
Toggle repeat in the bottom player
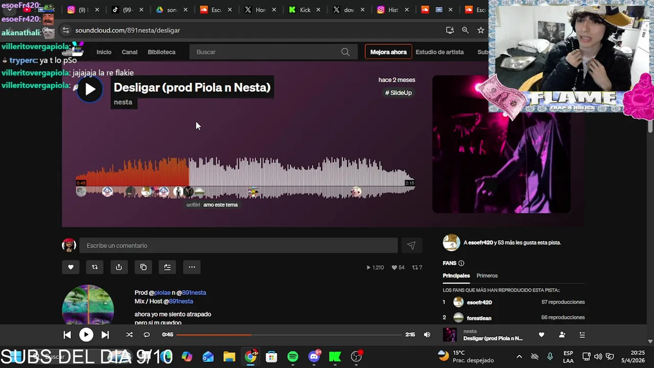pyautogui.click(x=147, y=335)
